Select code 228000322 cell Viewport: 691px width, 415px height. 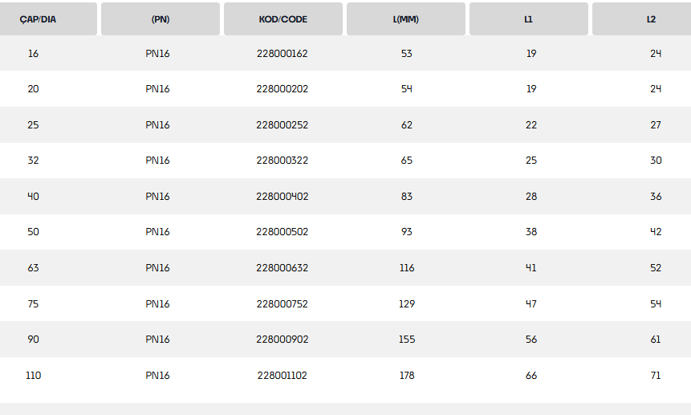coord(282,161)
